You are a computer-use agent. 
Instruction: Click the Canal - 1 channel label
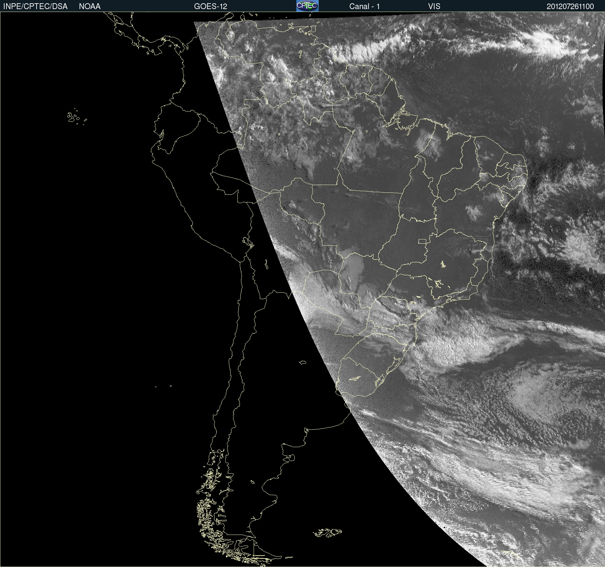tap(365, 6)
